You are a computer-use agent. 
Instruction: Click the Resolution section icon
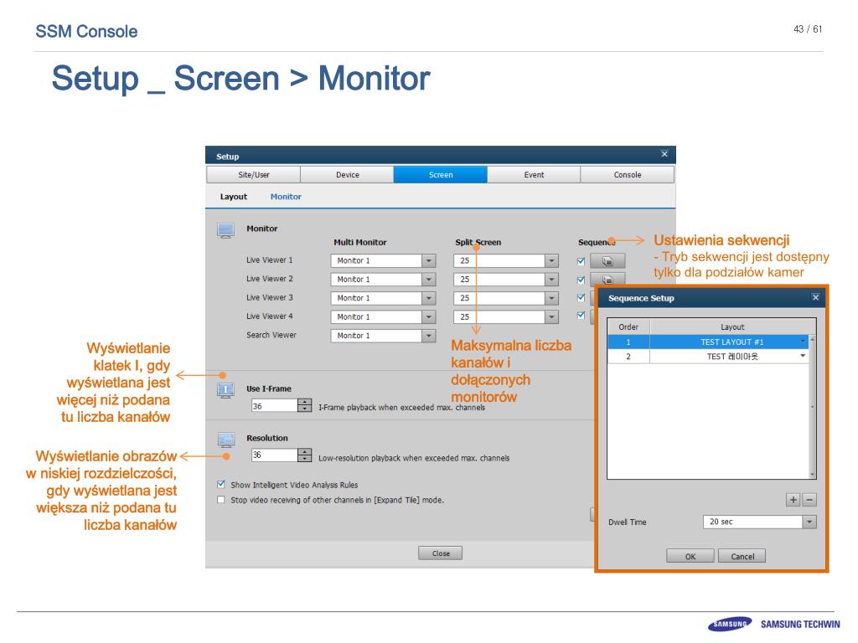coord(225,440)
